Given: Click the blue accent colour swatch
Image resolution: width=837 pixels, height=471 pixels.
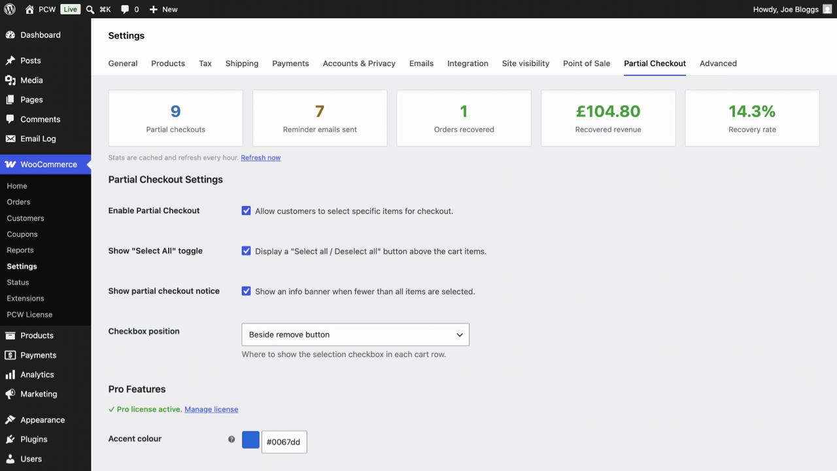Looking at the screenshot, I should pos(250,440).
